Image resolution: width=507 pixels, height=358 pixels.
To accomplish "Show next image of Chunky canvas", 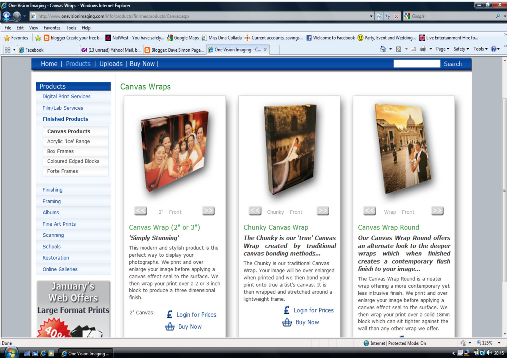I will coord(323,211).
